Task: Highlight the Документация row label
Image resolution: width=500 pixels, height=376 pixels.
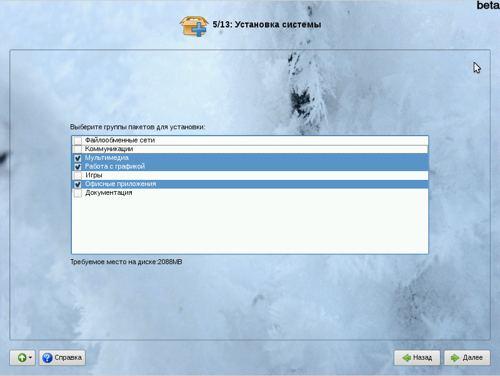Action: point(108,193)
